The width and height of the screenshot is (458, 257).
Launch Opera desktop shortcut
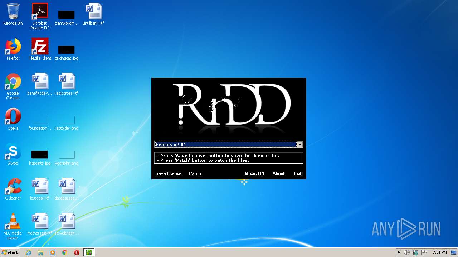[x=13, y=120]
